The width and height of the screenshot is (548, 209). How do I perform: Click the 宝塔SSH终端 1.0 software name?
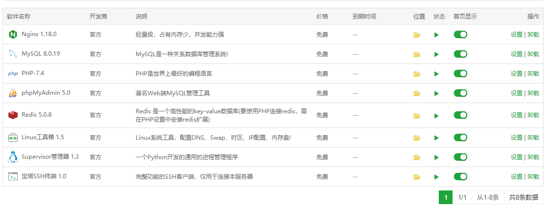coord(44,176)
